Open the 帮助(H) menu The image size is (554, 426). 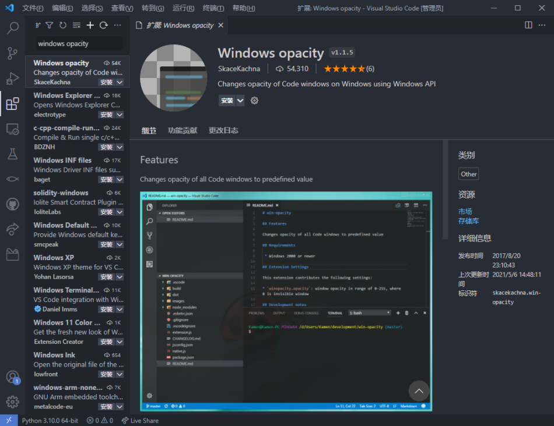tap(244, 8)
